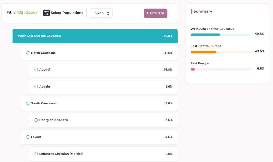Click the South Caucasus row label
Image resolution: width=273 pixels, height=162 pixels.
tap(43, 103)
